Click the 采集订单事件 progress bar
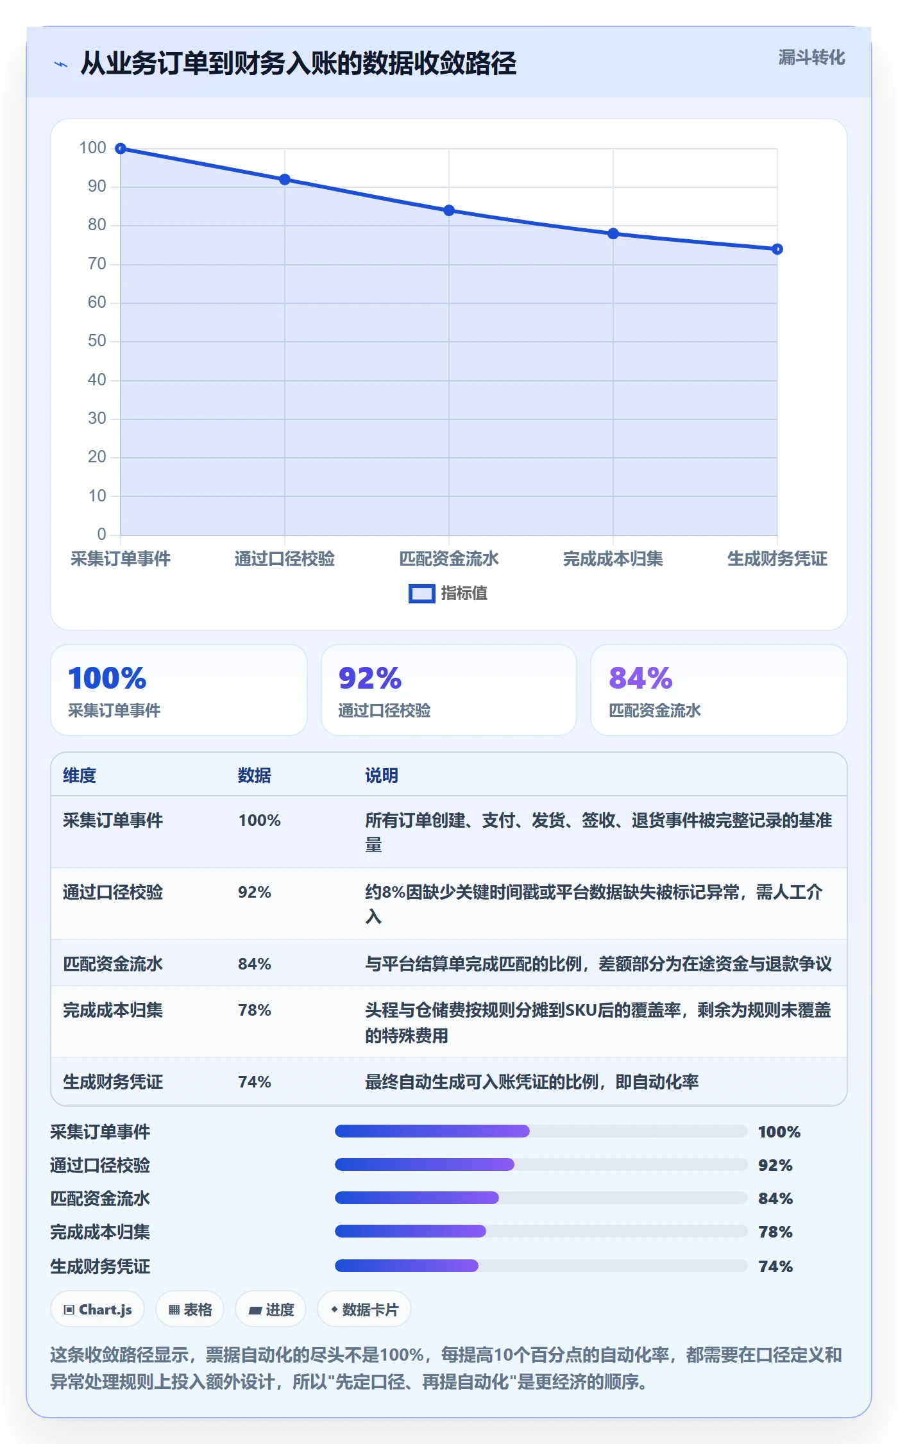The width and height of the screenshot is (898, 1444). (541, 1132)
